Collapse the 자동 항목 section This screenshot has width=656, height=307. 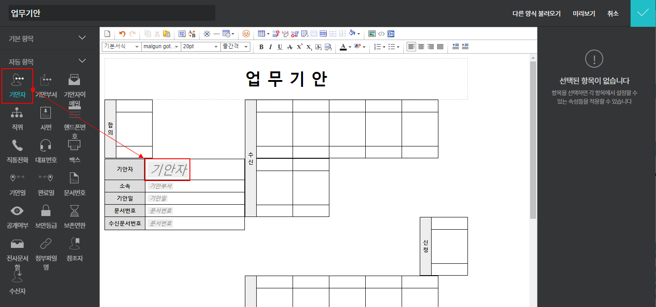tap(82, 61)
